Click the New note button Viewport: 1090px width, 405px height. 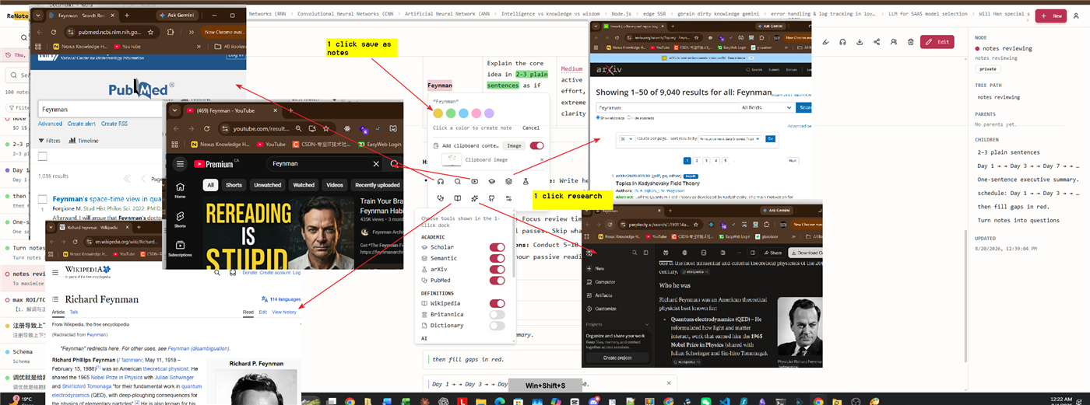1051,16
